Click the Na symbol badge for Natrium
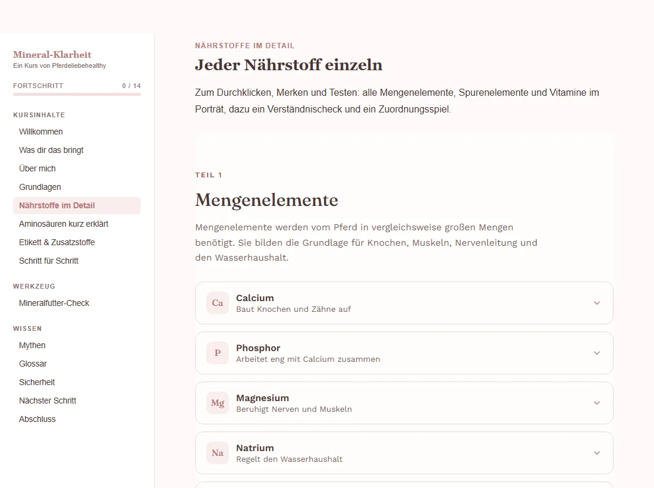654x488 pixels. coord(217,453)
